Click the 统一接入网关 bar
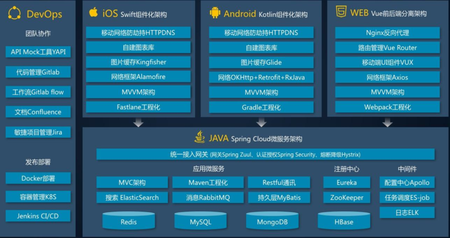Viewport: 450px width, 238px height. [x=265, y=154]
